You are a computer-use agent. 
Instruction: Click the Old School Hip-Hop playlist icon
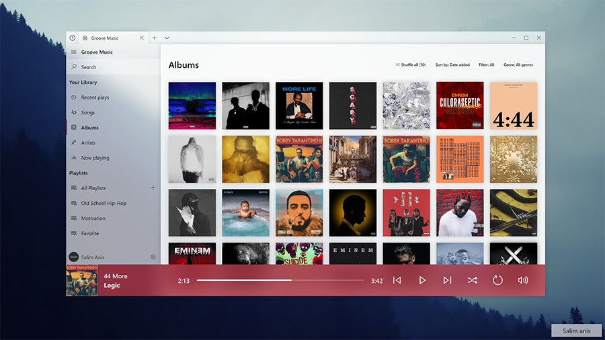click(74, 203)
